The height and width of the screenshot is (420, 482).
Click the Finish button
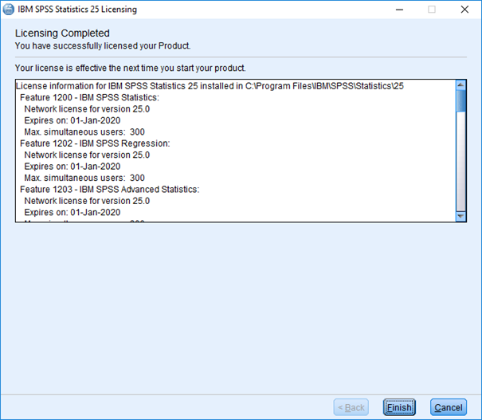click(399, 407)
